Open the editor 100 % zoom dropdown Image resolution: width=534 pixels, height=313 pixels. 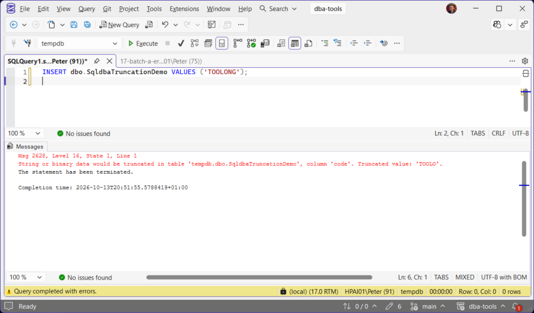click(24, 133)
